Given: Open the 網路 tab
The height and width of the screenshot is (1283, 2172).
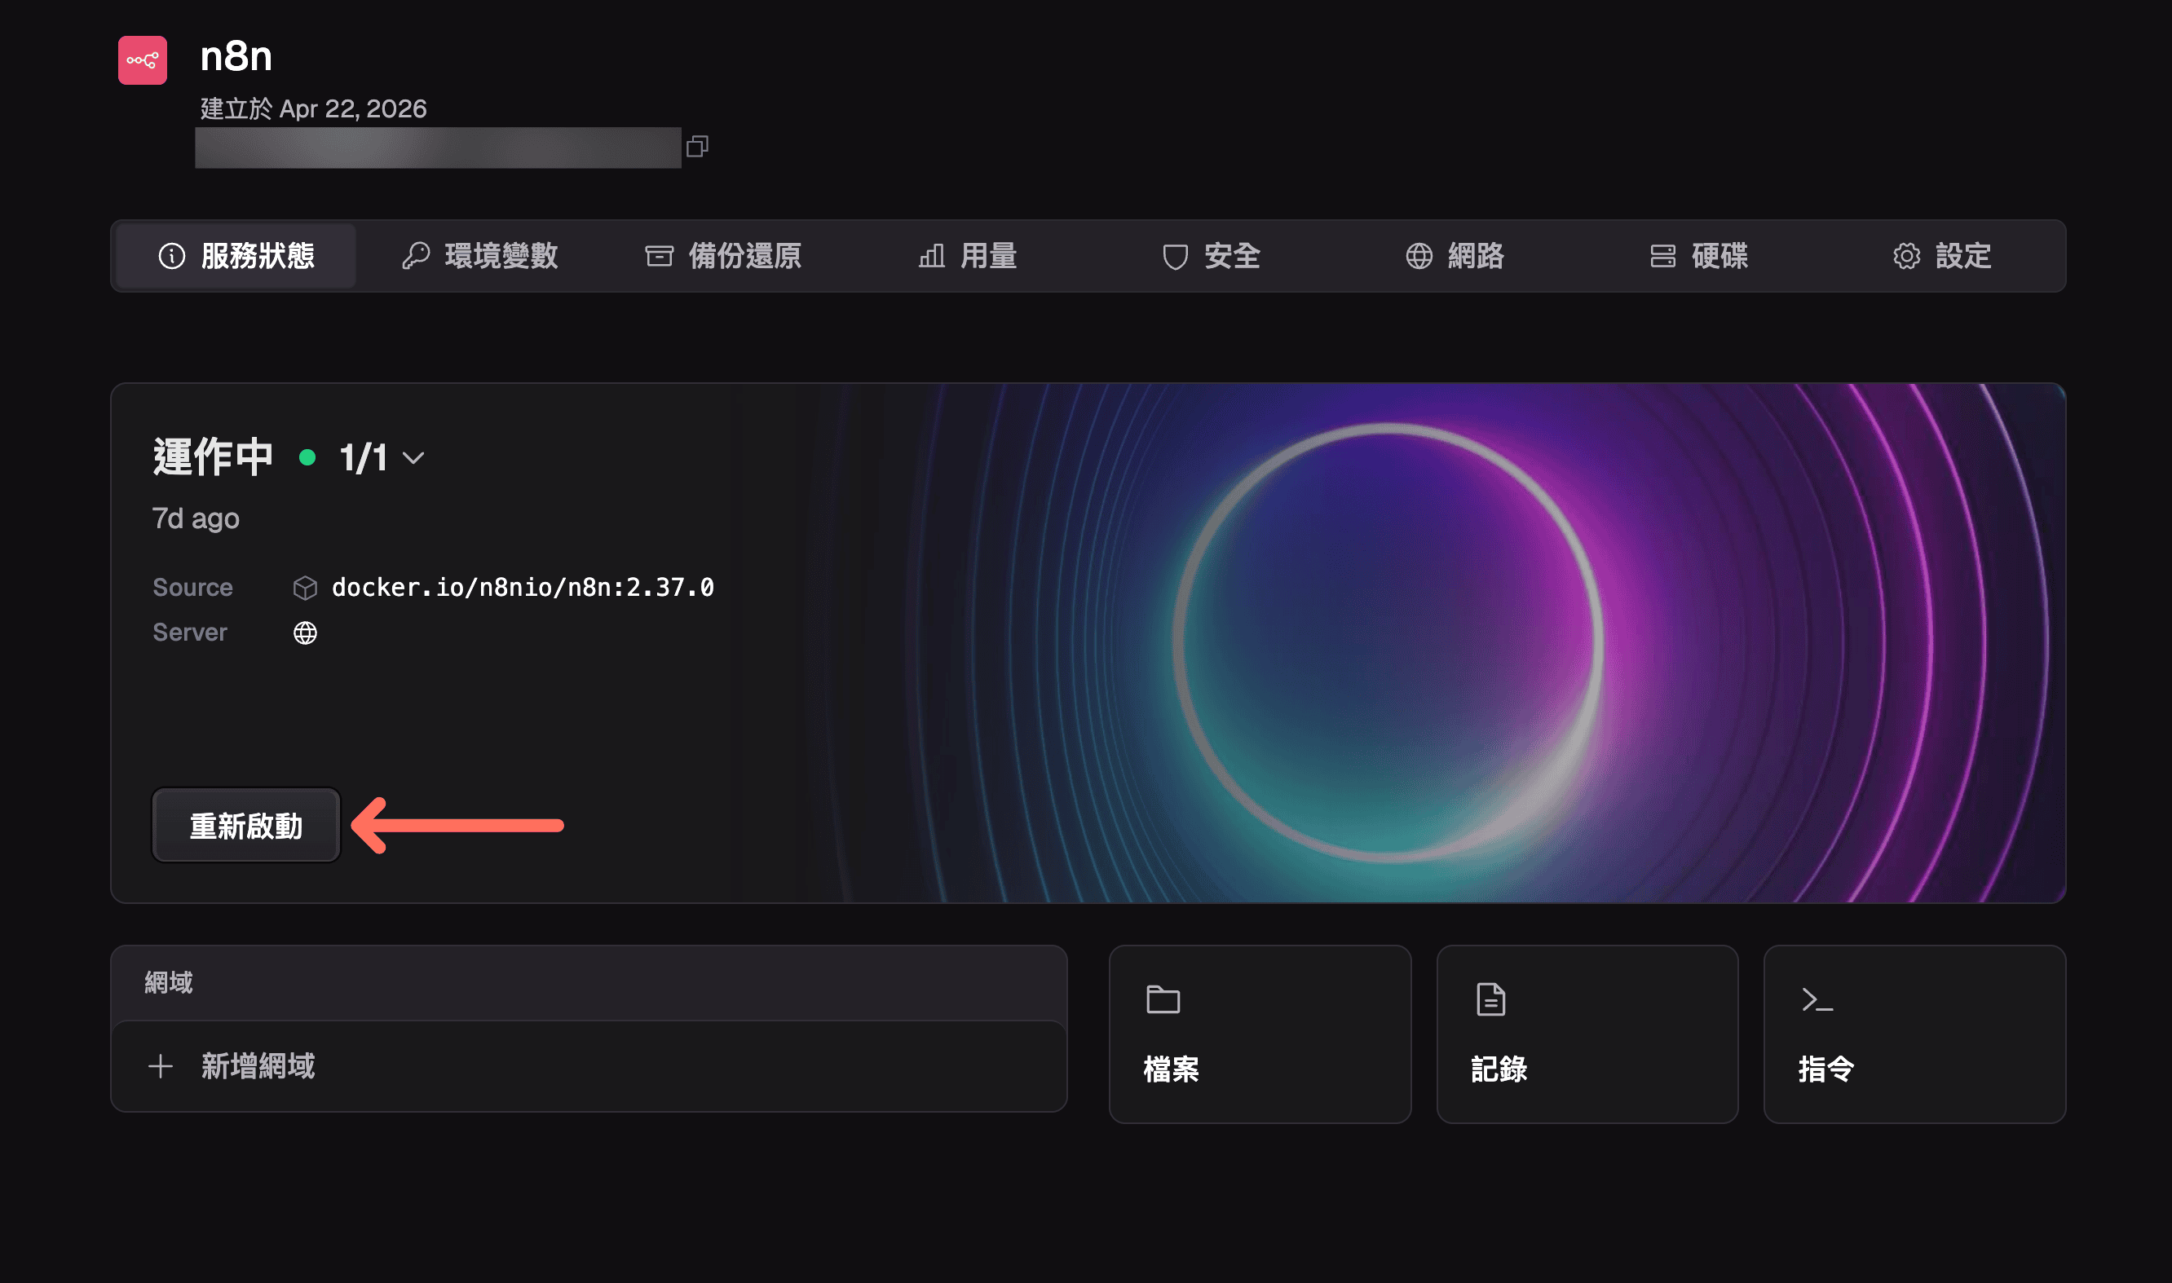Looking at the screenshot, I should 1455,256.
